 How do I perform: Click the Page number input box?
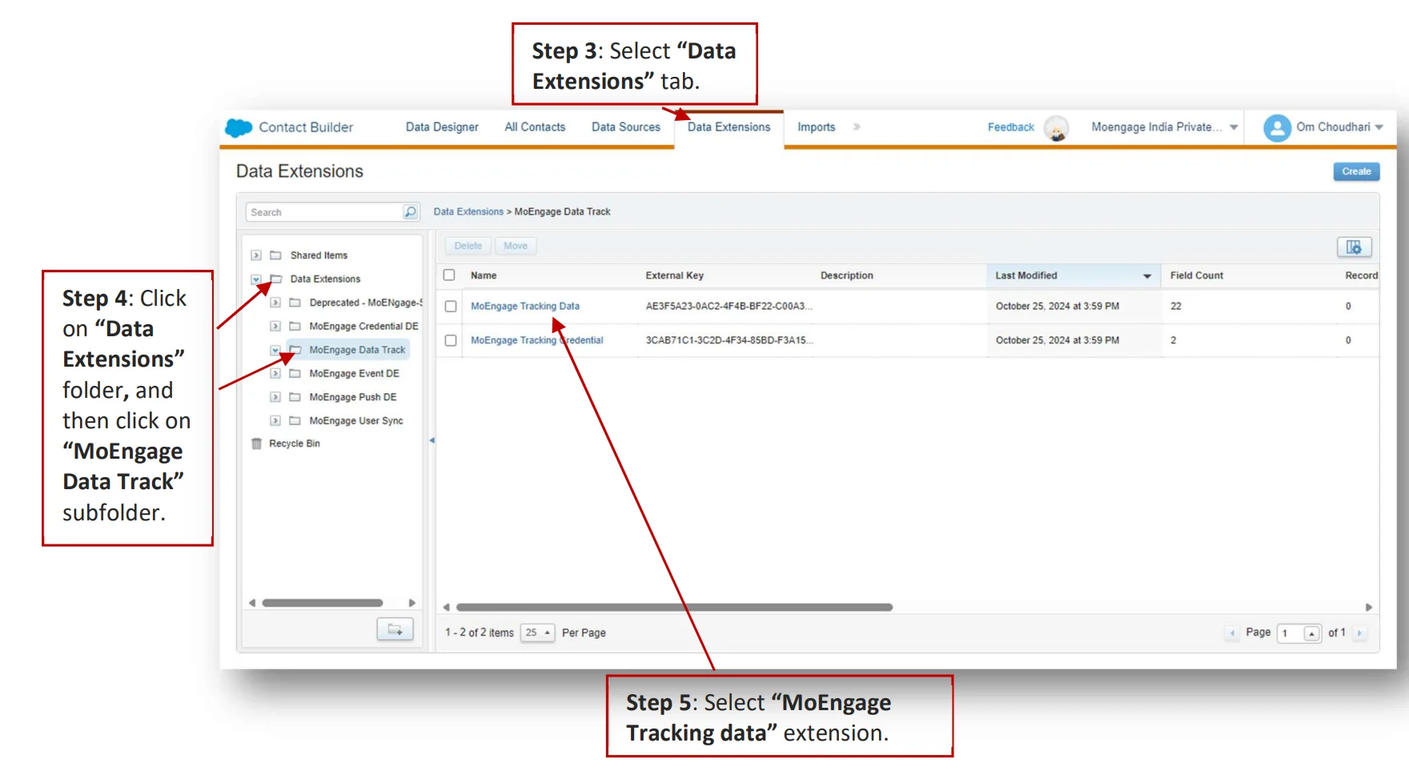click(1291, 633)
